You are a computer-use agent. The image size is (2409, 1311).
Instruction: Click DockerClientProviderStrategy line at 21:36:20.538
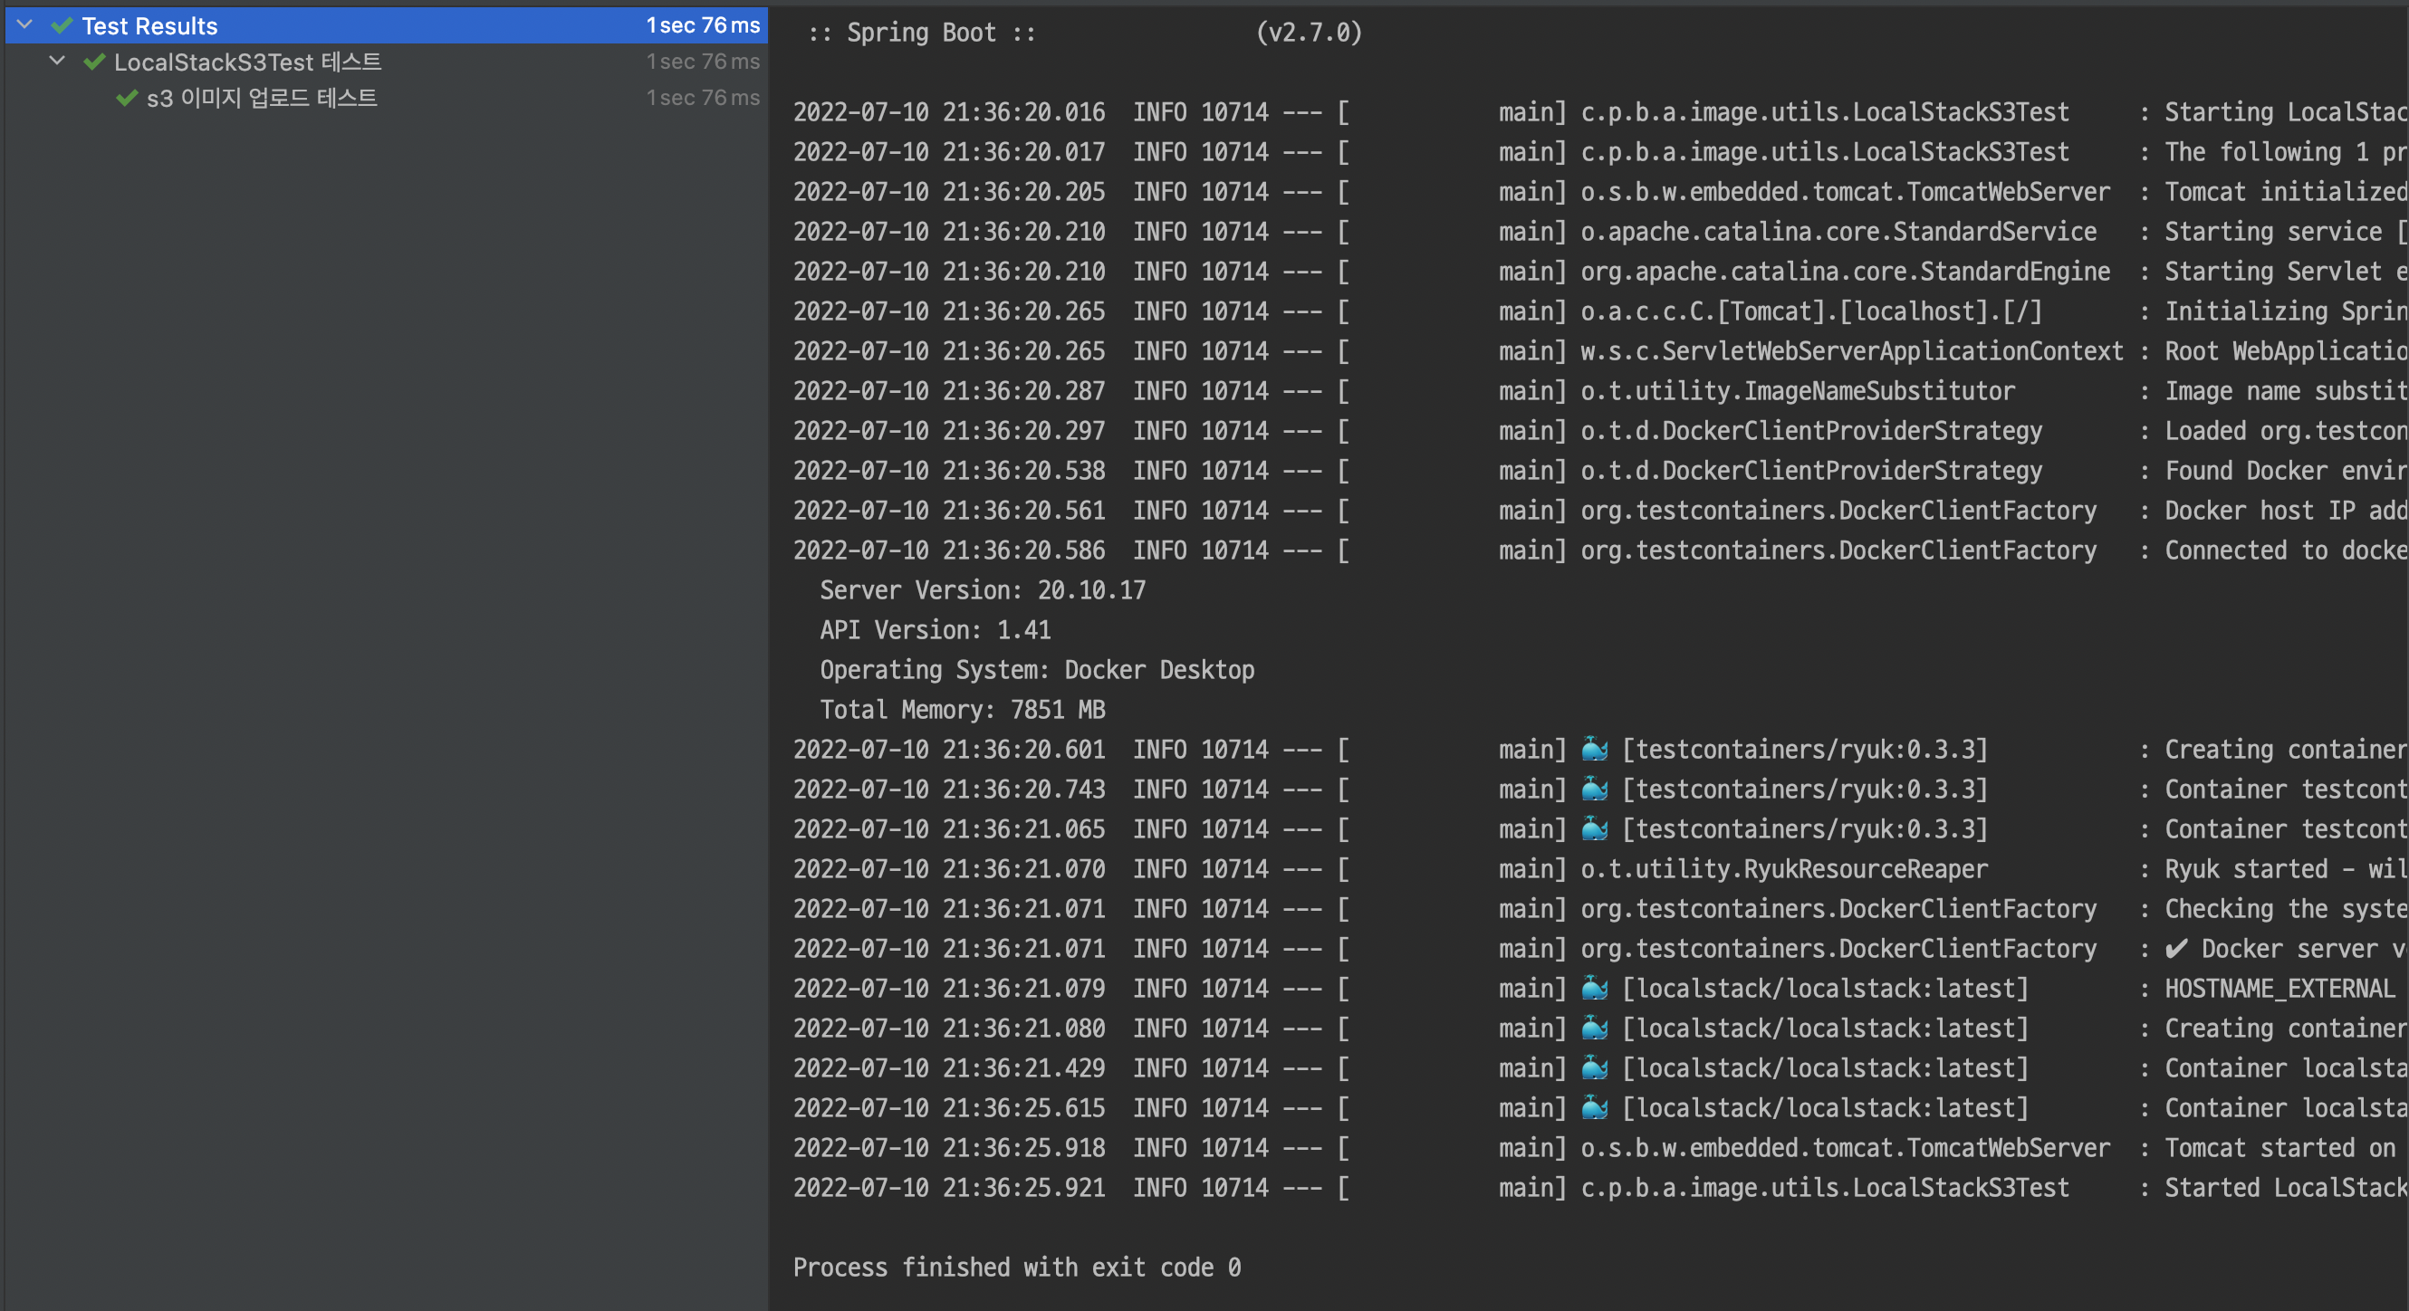1600,471
